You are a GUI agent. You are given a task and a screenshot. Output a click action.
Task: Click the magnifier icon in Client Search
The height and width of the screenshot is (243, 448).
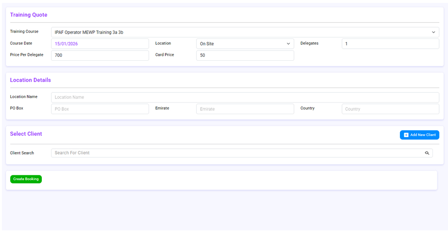pyautogui.click(x=427, y=153)
